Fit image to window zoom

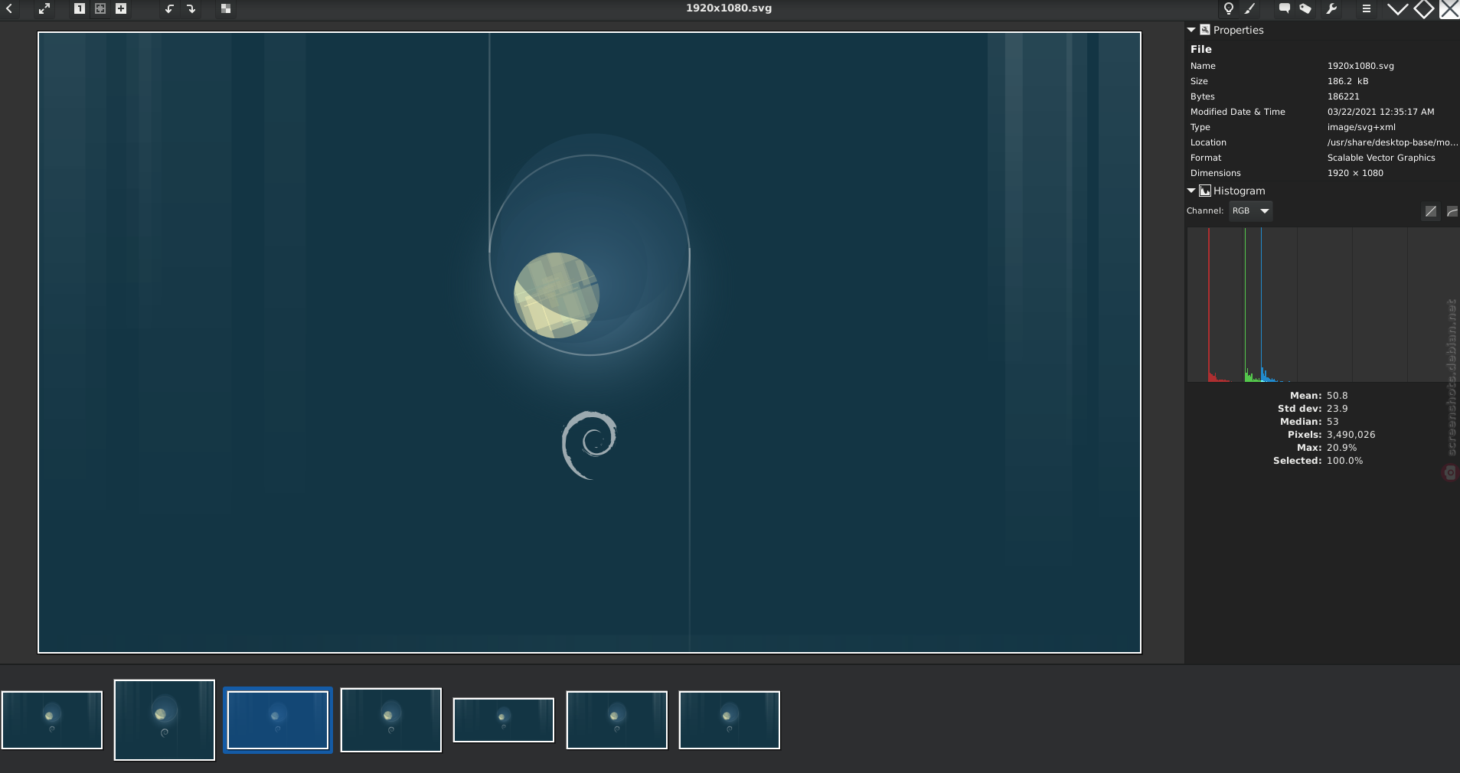(100, 8)
